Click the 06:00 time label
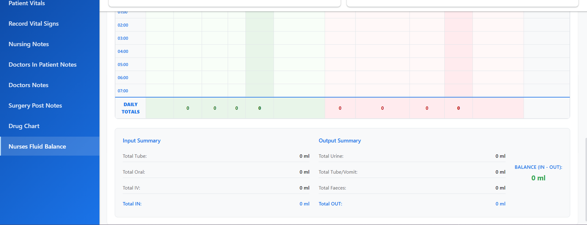 (x=123, y=78)
